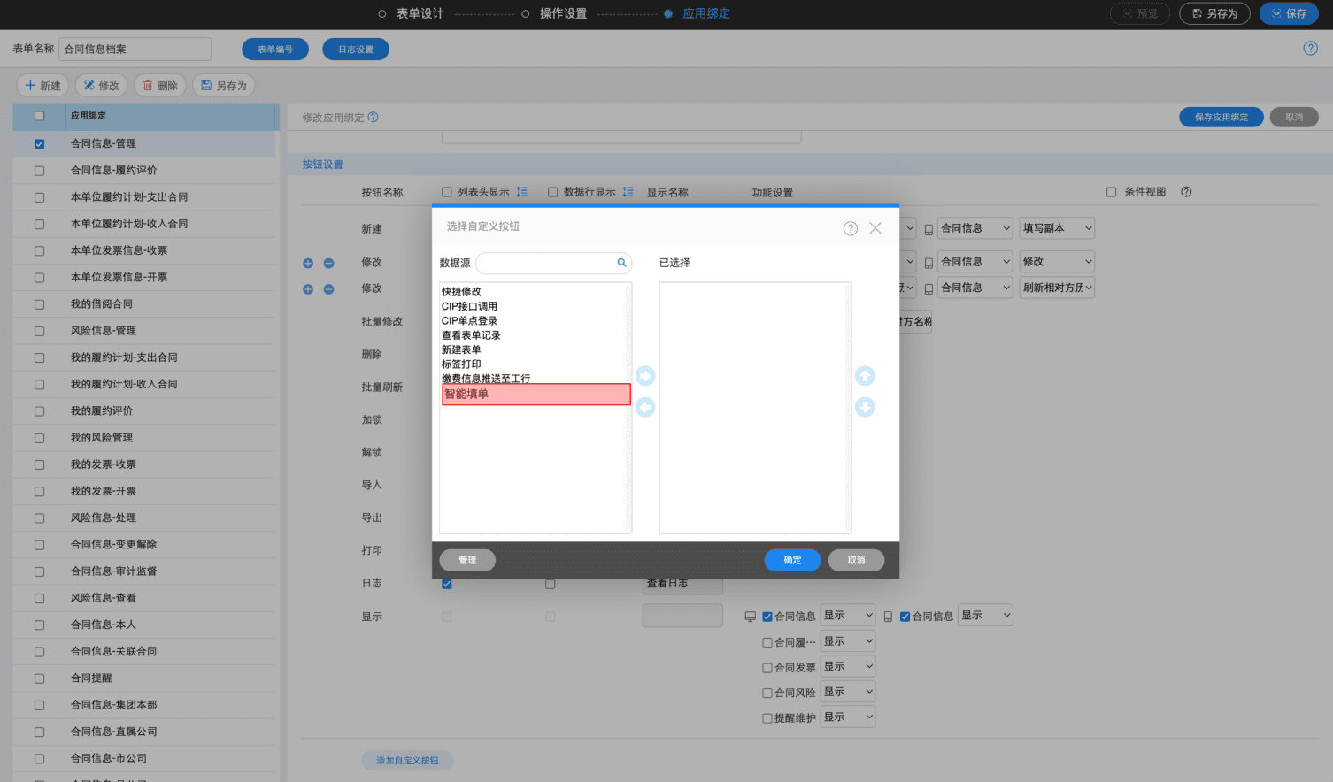The height and width of the screenshot is (782, 1333).
Task: Click the minus icon on the 修改 row with 刷新相对方
Action: (x=329, y=289)
